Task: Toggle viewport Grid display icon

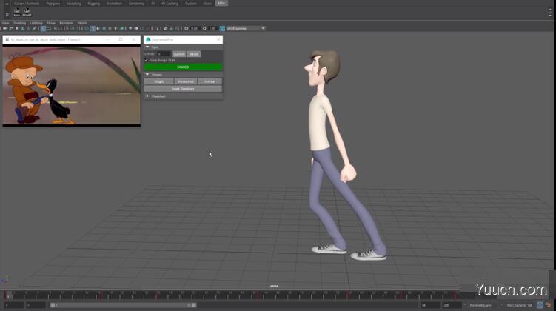Action: 43,28
